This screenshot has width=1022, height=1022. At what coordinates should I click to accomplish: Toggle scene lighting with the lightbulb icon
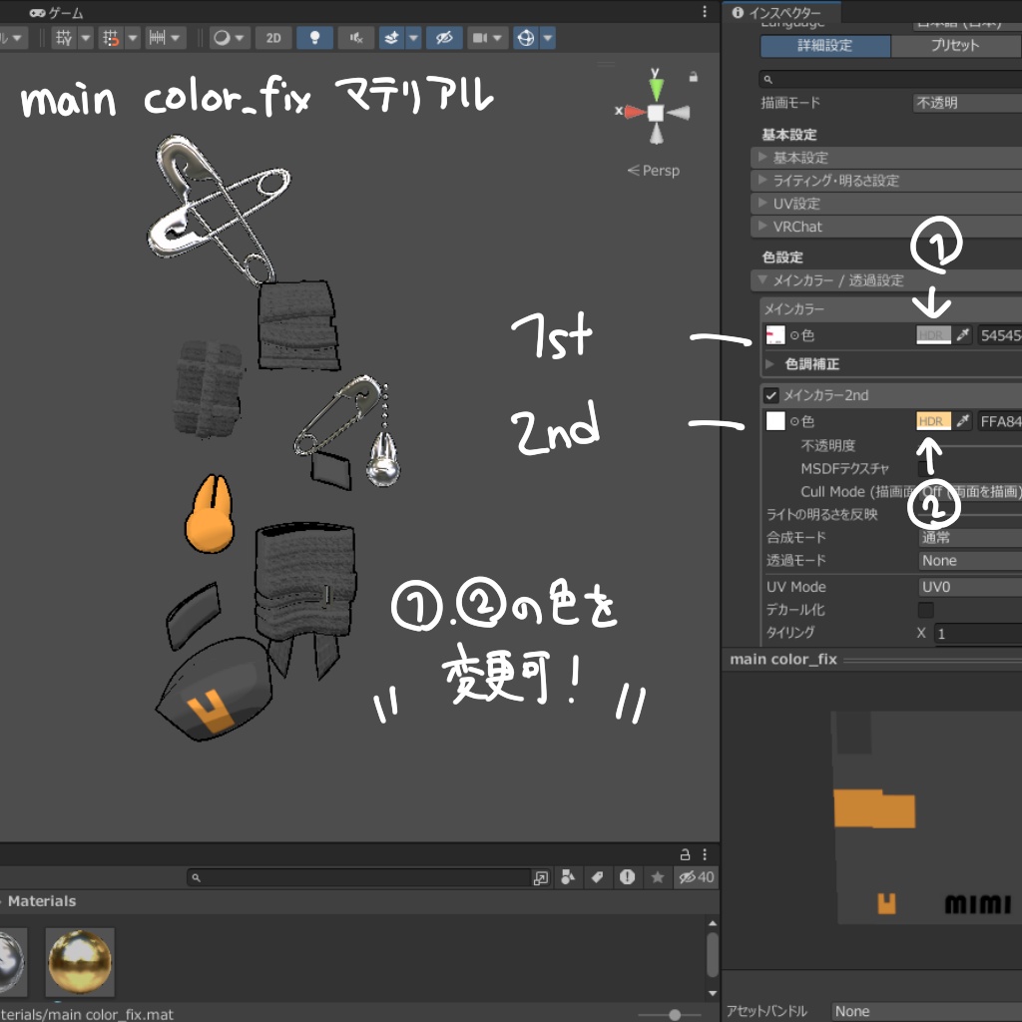pos(314,38)
